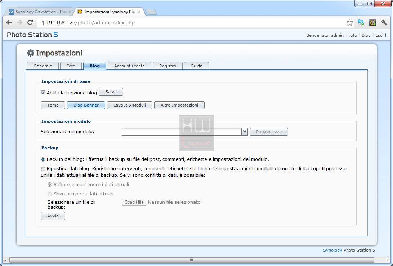393x266 pixels.
Task: Click the Salva button
Action: click(111, 92)
